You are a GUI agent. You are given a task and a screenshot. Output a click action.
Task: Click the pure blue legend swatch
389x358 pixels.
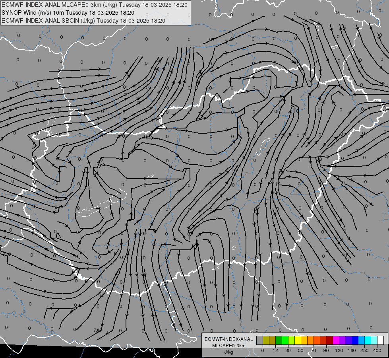pyautogui.click(x=355, y=340)
